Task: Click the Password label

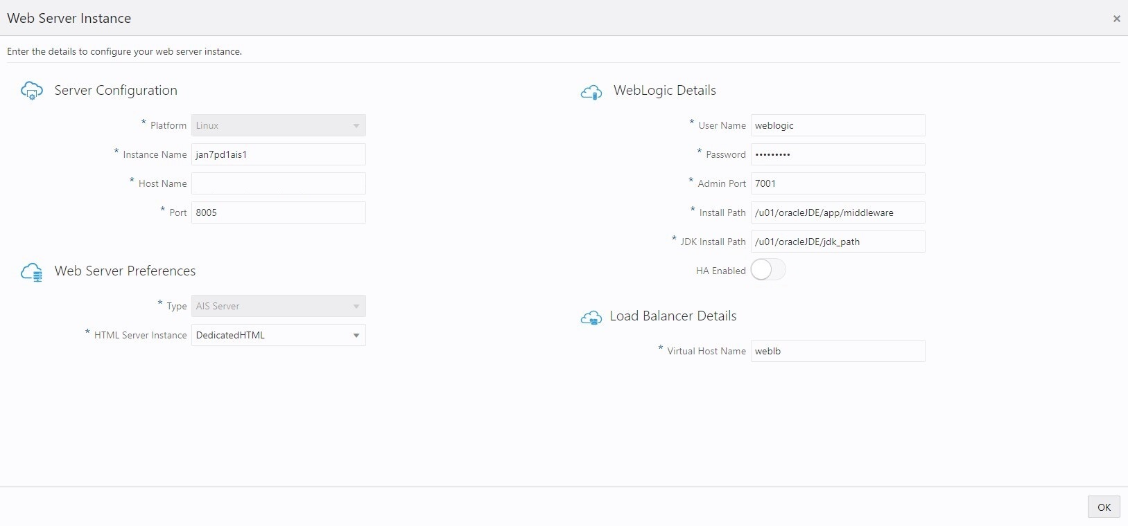Action: point(726,155)
